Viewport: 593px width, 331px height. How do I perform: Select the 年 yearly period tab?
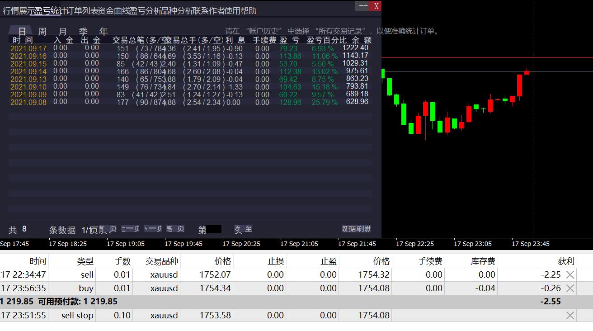pyautogui.click(x=104, y=32)
